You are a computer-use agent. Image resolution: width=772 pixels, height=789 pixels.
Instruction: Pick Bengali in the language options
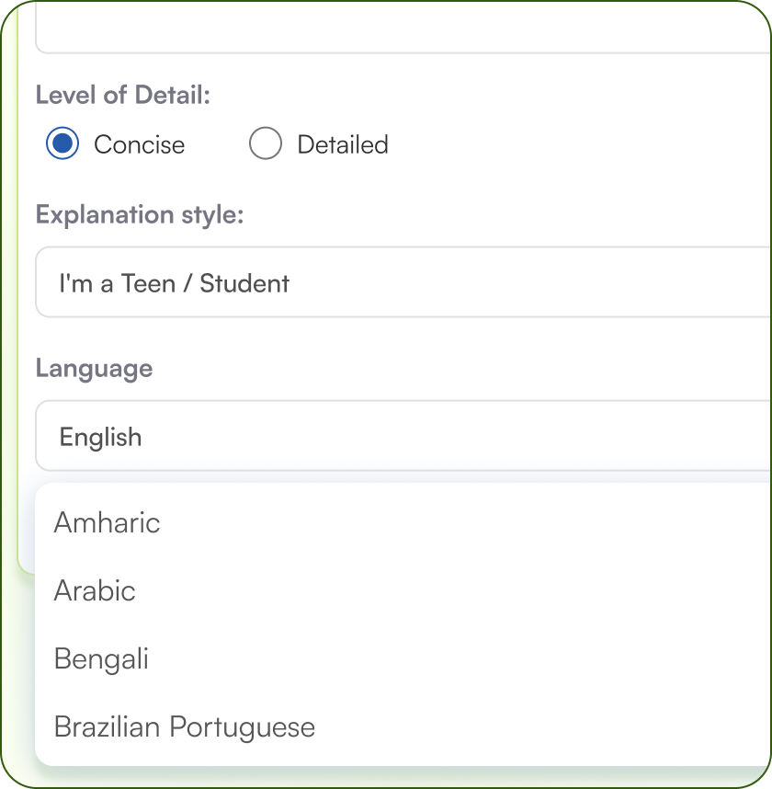pyautogui.click(x=101, y=658)
